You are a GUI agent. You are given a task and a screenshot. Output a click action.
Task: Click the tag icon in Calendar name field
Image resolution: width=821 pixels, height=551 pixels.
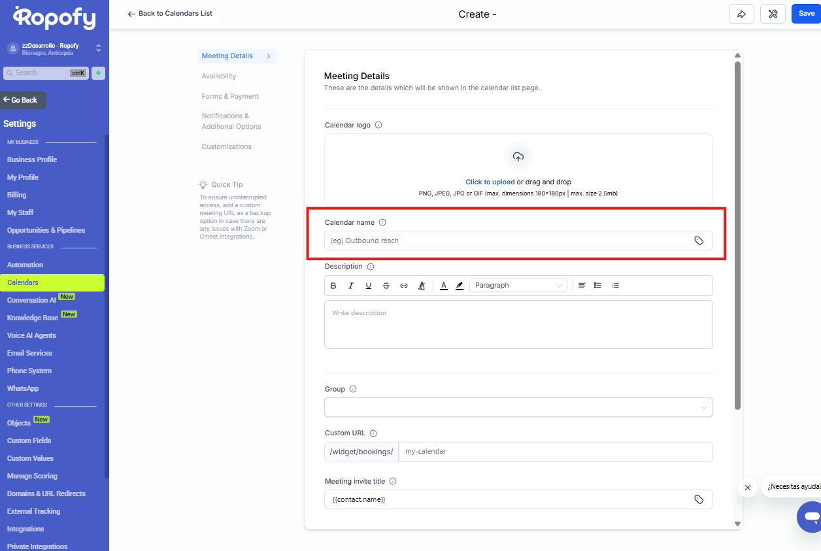click(x=699, y=241)
